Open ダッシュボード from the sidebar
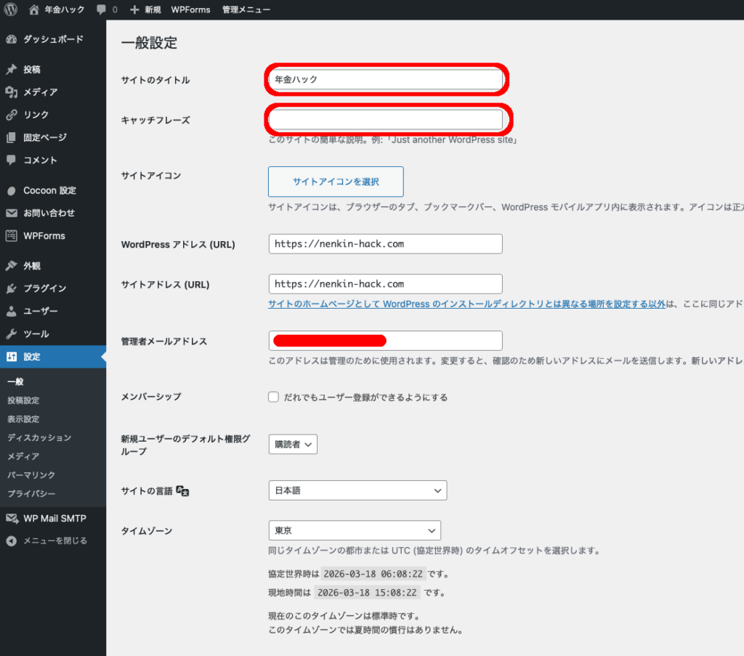The height and width of the screenshot is (656, 744). (52, 39)
